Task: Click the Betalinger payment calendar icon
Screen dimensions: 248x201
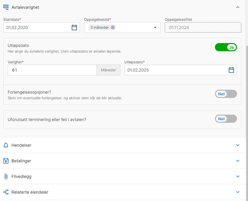Action: 6,161
